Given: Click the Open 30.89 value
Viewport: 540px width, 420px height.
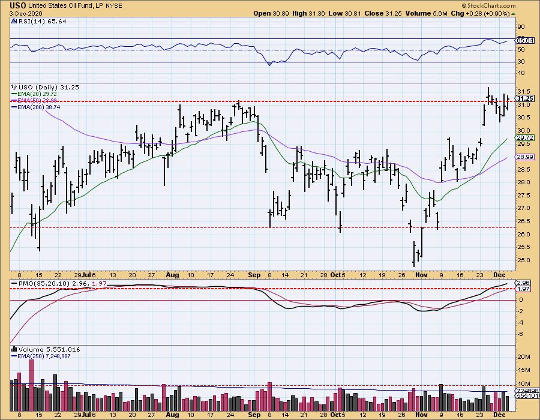Looking at the screenshot, I should point(271,13).
